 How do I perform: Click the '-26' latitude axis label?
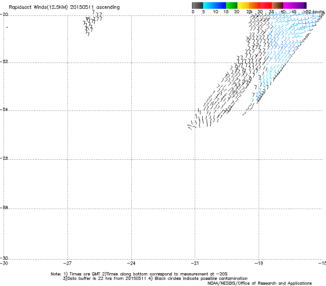pos(4,158)
